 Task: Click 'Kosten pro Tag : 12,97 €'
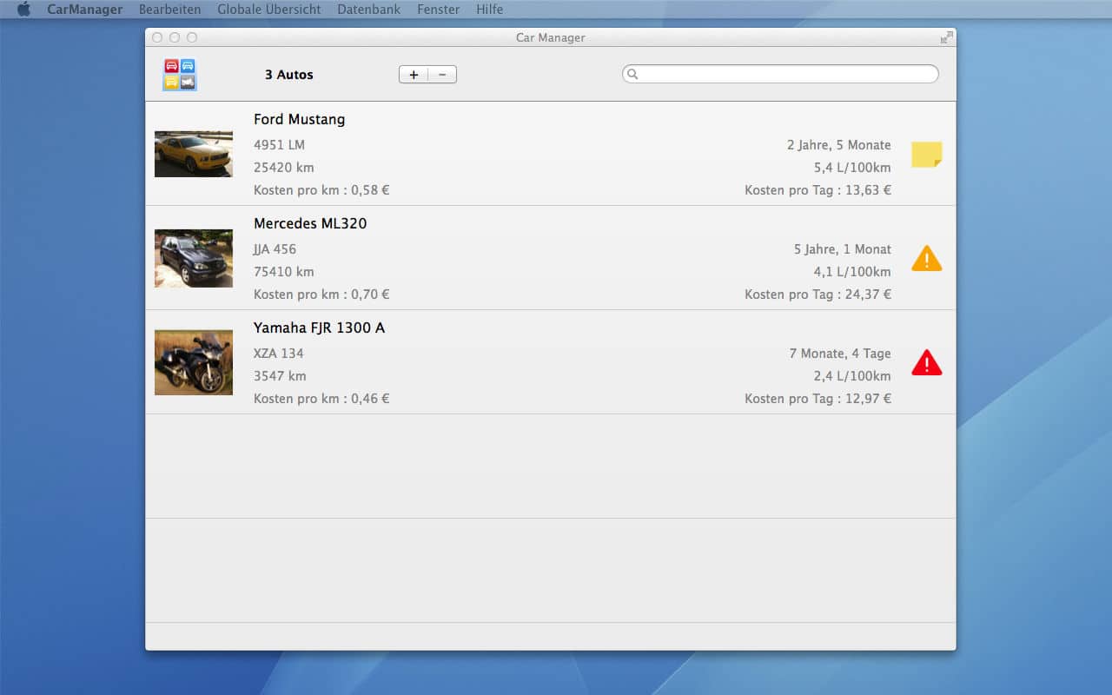pyautogui.click(x=818, y=399)
